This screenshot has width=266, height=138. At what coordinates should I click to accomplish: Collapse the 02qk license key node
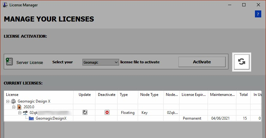point(19,113)
